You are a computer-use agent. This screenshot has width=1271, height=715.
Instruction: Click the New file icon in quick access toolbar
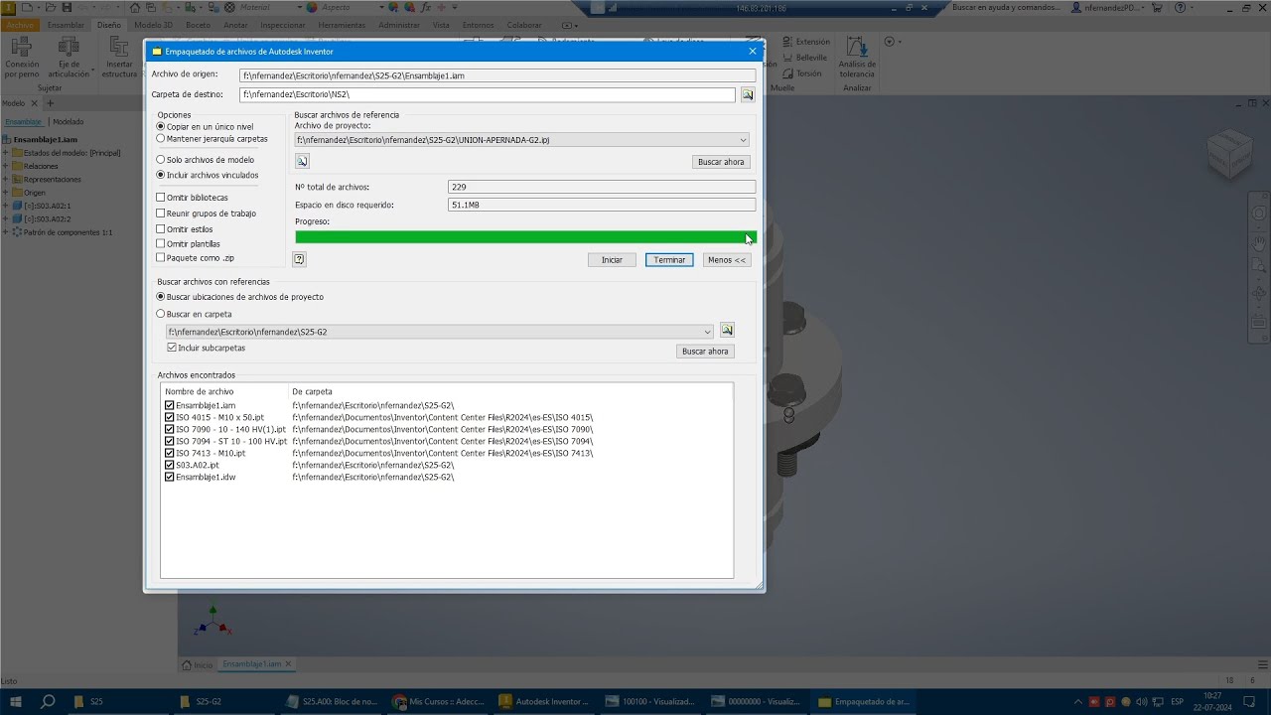click(27, 7)
